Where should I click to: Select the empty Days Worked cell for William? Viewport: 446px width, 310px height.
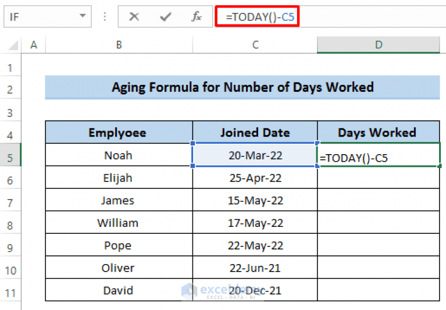pyautogui.click(x=379, y=222)
